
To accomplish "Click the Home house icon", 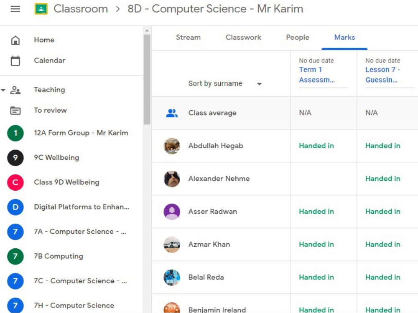I will click(x=15, y=40).
